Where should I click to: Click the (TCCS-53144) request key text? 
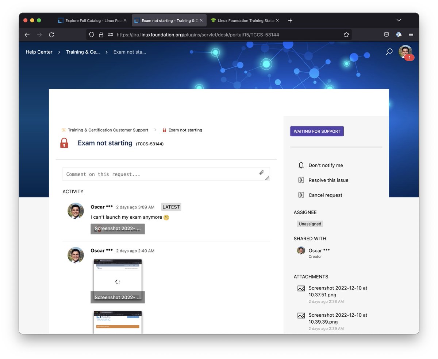pyautogui.click(x=150, y=144)
